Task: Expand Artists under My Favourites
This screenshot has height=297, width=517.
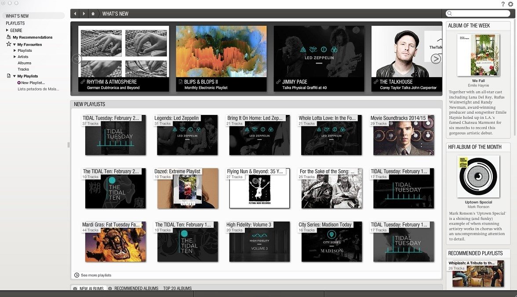Action: point(15,57)
